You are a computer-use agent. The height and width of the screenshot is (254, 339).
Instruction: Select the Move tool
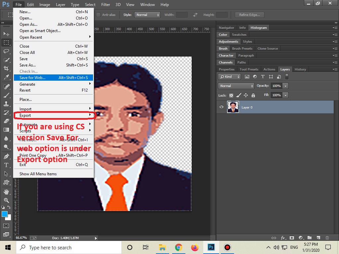(x=7, y=33)
